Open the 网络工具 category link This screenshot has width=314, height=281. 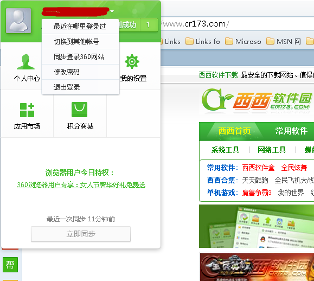point(272,150)
